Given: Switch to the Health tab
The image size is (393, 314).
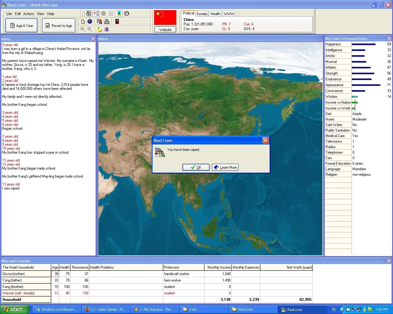Looking at the screenshot, I should coord(215,14).
